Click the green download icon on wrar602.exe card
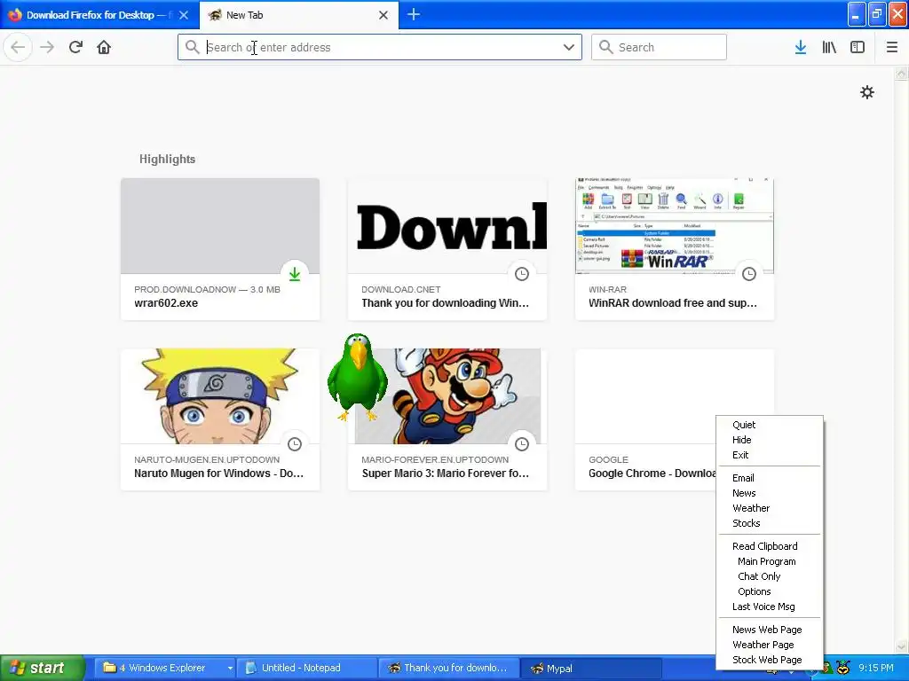Image resolution: width=909 pixels, height=681 pixels. coord(295,274)
